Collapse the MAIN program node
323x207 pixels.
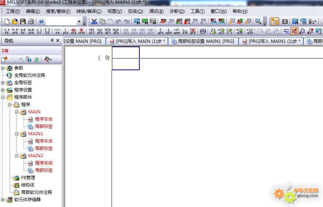pyautogui.click(x=17, y=112)
